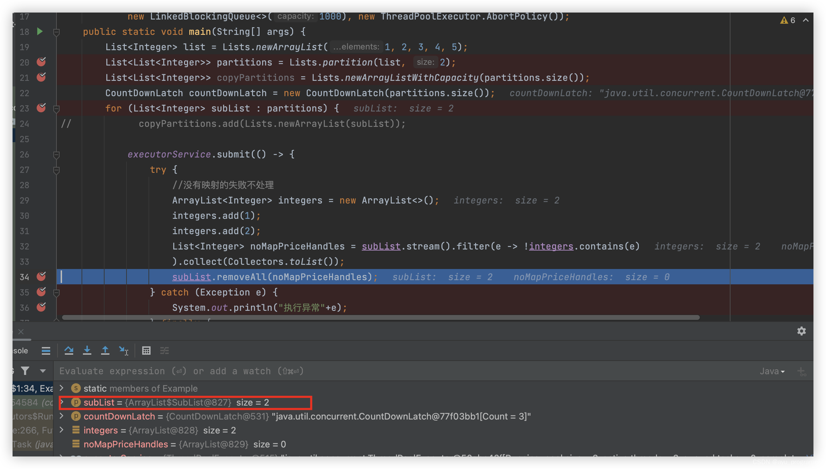Toggle breakpoint on line 23

coord(41,108)
